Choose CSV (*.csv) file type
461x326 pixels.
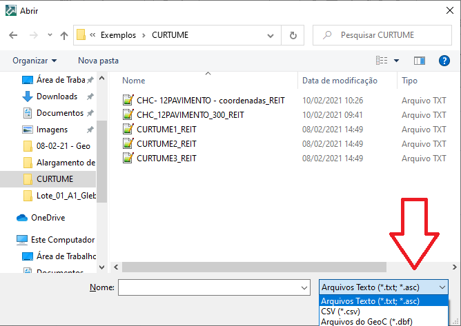[x=340, y=311]
